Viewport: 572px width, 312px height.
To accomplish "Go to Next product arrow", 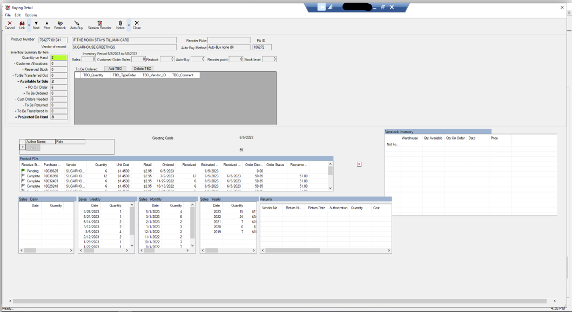I will 36,23.
